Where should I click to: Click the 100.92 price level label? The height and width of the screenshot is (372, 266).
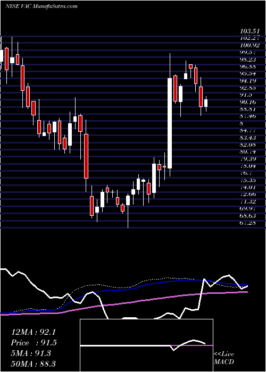[x=250, y=45]
